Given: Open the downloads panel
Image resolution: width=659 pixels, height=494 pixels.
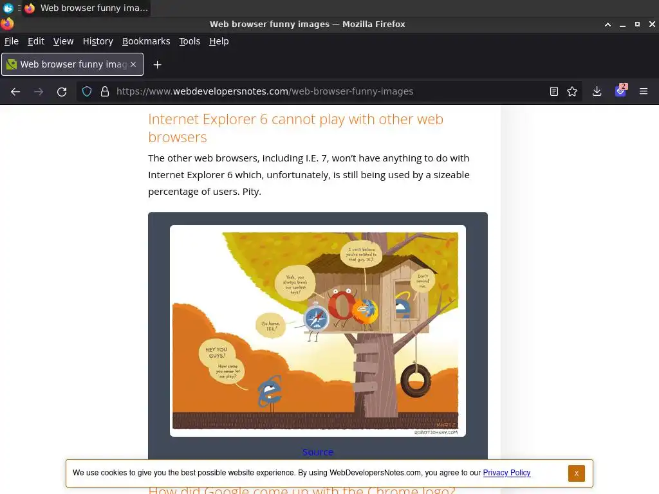Looking at the screenshot, I should tap(597, 91).
